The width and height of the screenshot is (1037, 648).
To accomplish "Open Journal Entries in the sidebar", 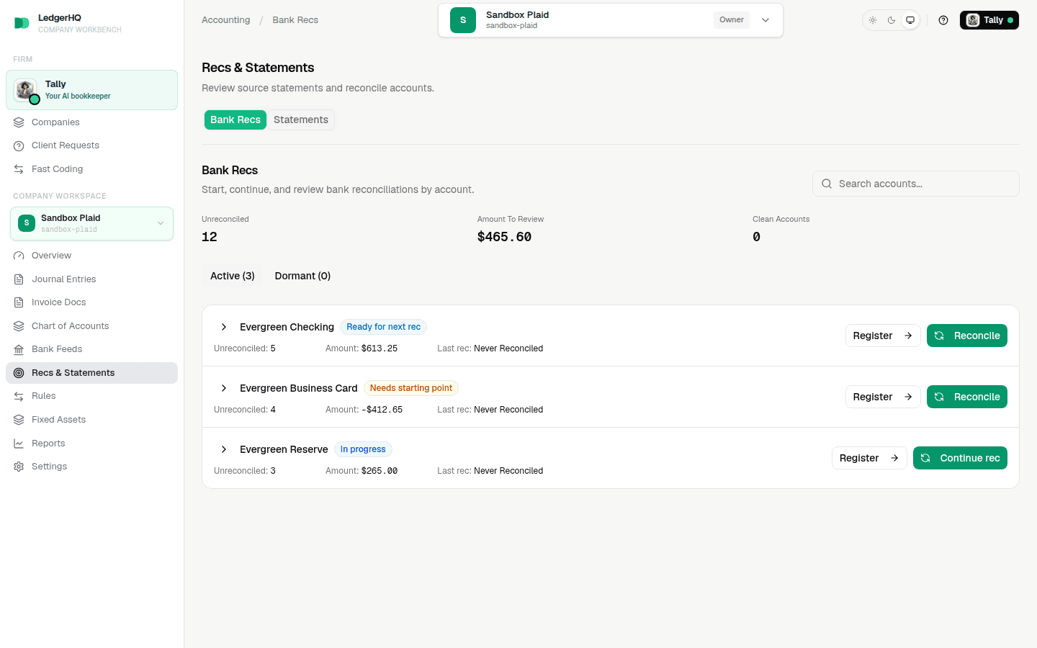I will [x=91, y=279].
